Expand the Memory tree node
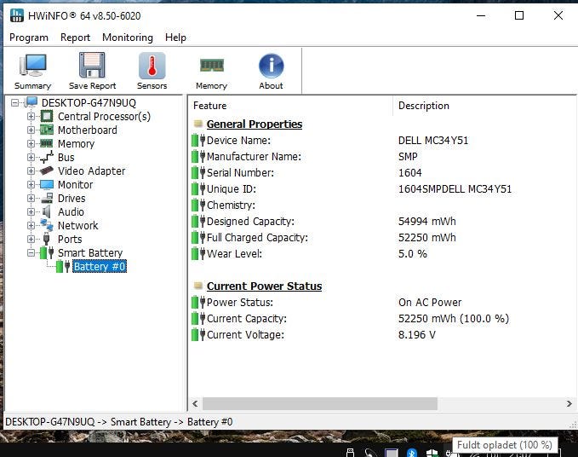 click(31, 143)
